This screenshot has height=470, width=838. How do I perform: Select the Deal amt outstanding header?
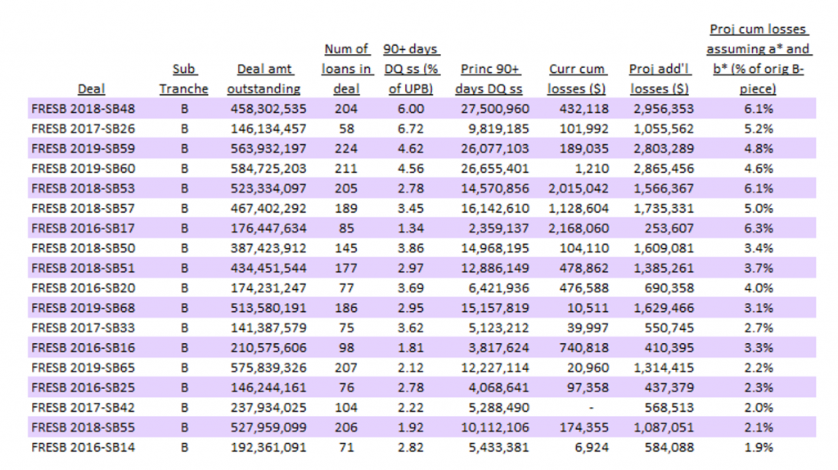click(264, 79)
